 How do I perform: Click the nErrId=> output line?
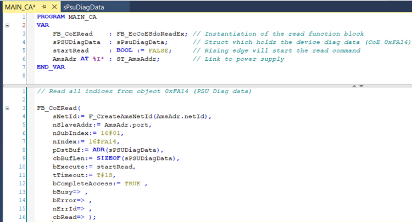pyautogui.click(x=72, y=209)
